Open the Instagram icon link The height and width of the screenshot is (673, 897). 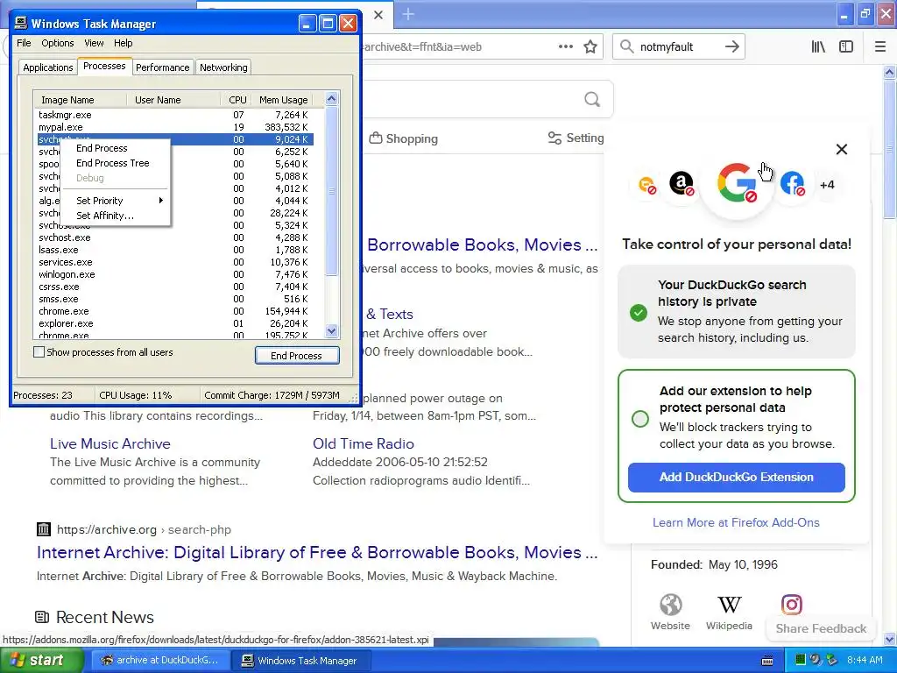click(x=792, y=605)
